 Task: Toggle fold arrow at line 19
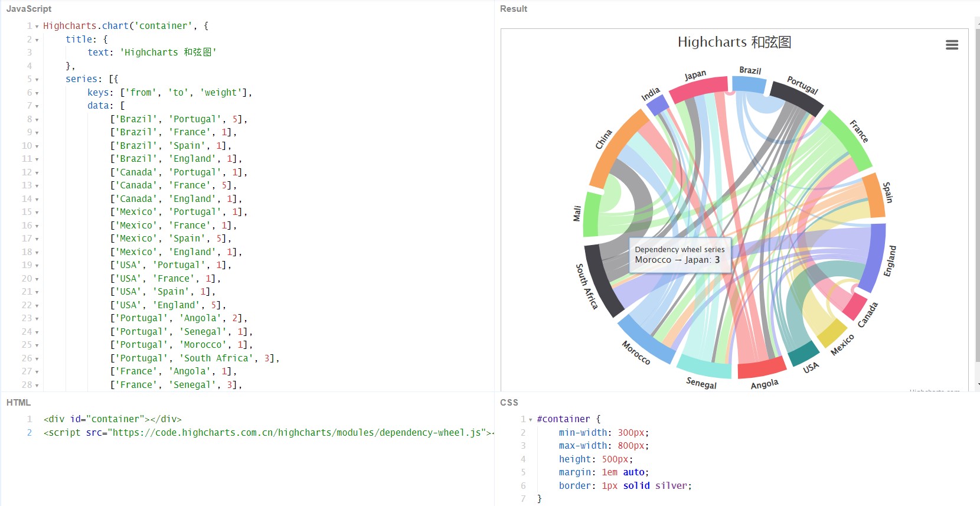coord(37,266)
